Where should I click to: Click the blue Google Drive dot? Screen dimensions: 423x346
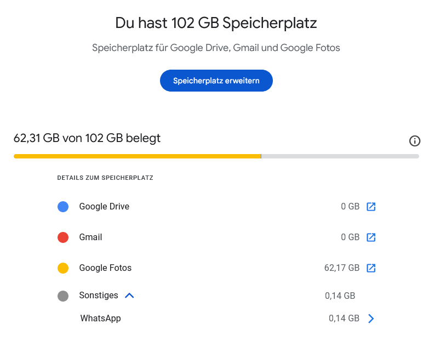(63, 207)
